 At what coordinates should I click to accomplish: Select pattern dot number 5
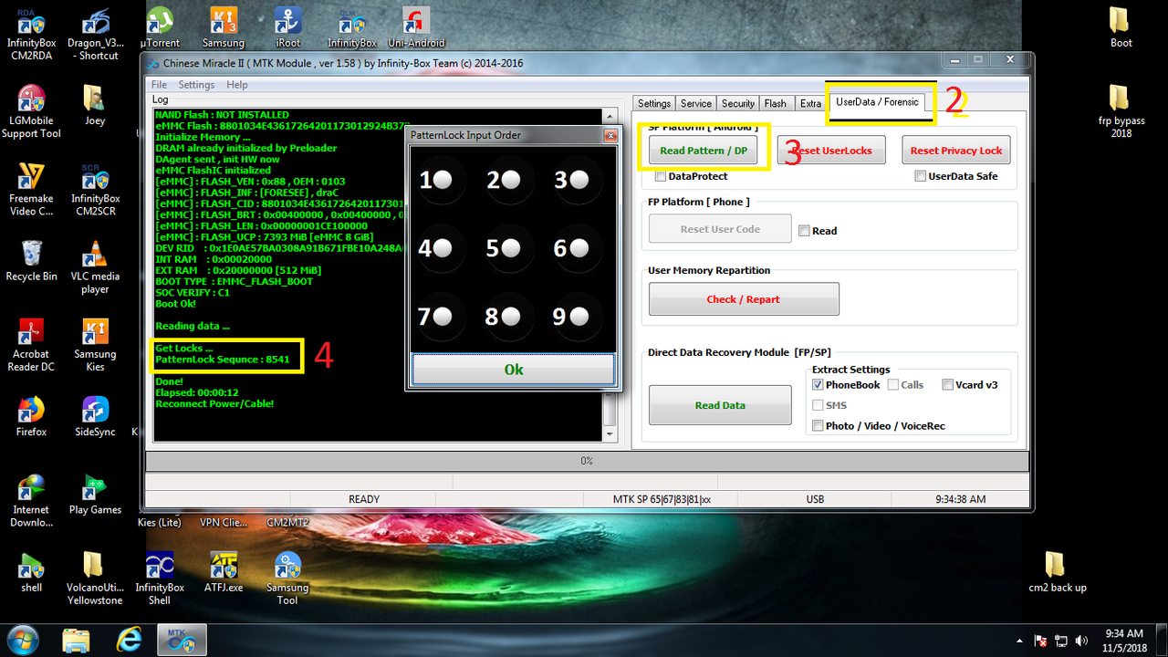pyautogui.click(x=511, y=247)
